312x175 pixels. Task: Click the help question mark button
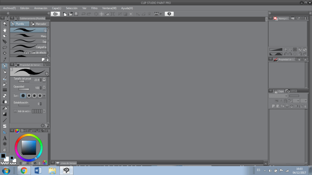pos(169,14)
